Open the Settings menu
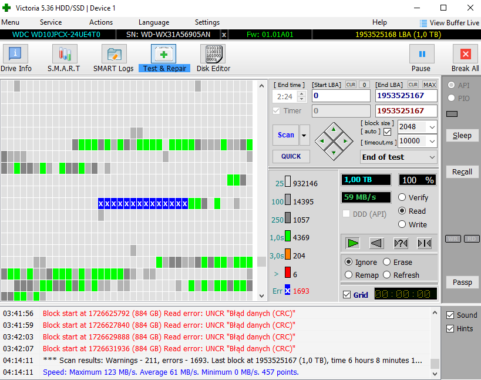The height and width of the screenshot is (380, 481). point(207,22)
